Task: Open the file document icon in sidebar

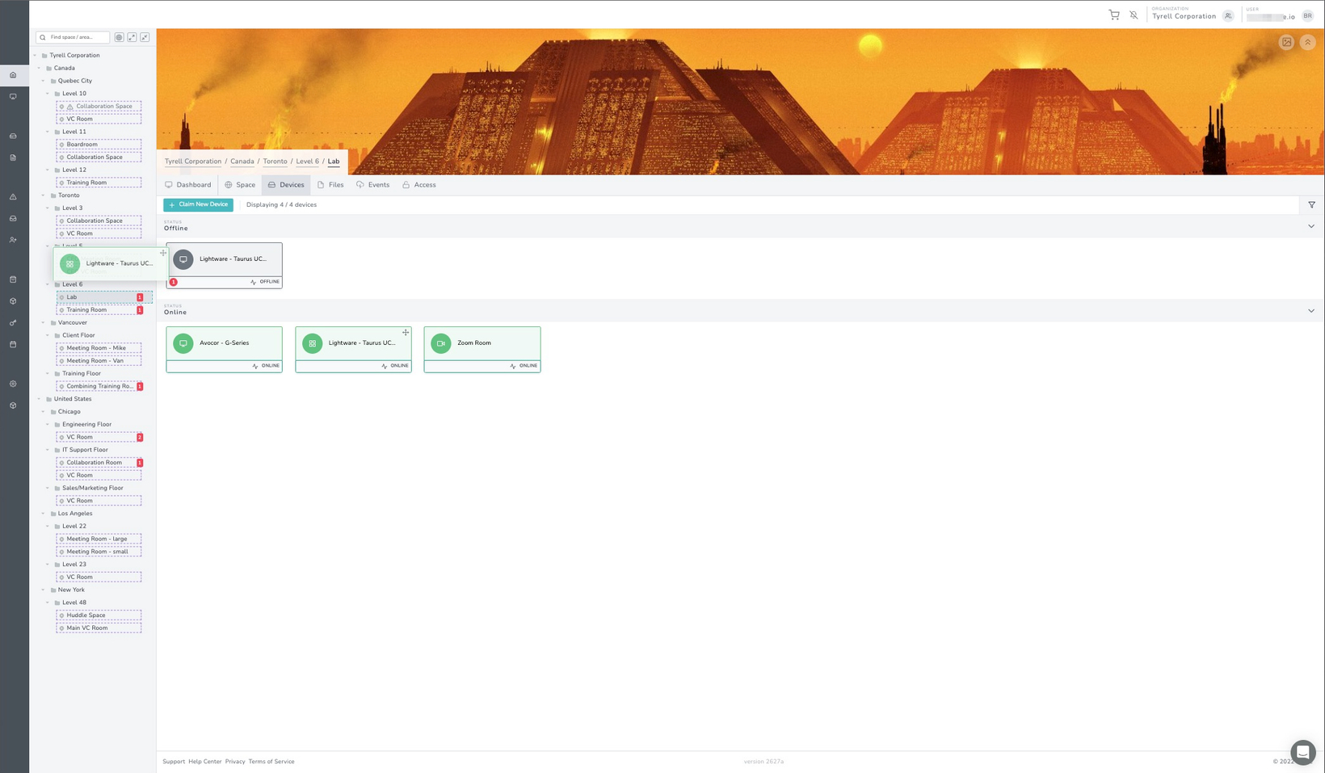Action: pyautogui.click(x=13, y=158)
